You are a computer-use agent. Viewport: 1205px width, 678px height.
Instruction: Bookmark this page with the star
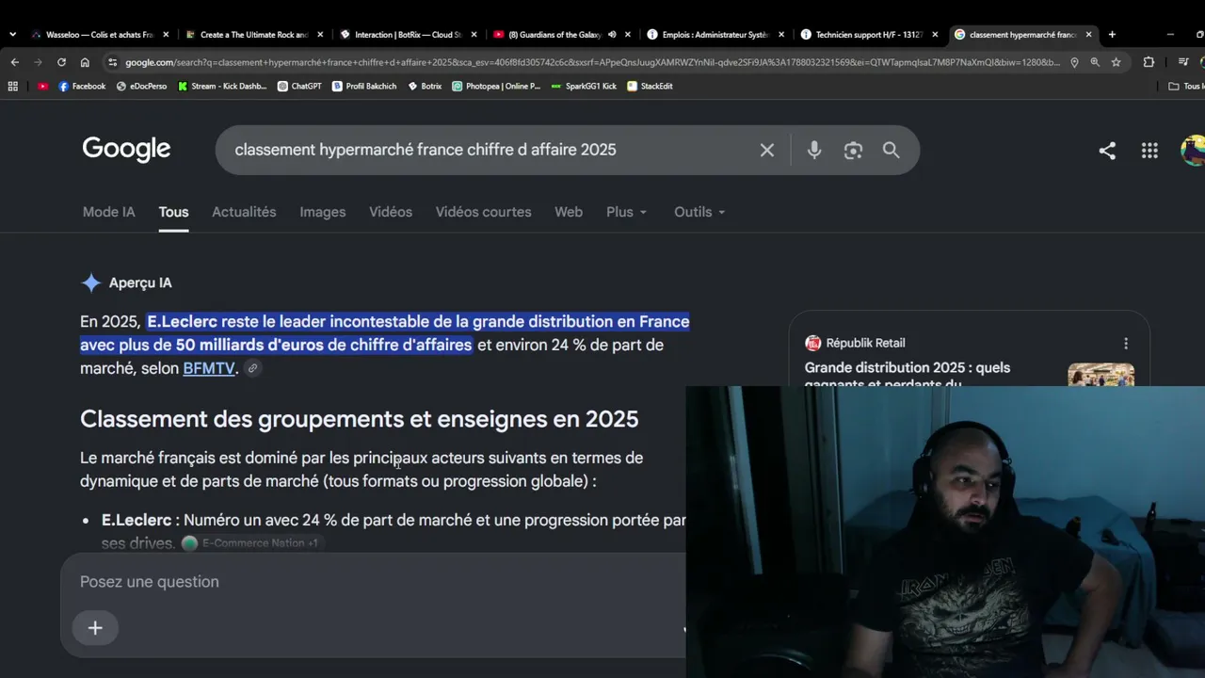(1116, 62)
